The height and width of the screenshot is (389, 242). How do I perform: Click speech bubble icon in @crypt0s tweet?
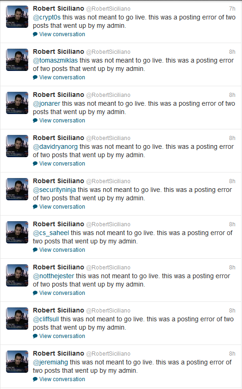click(x=35, y=34)
